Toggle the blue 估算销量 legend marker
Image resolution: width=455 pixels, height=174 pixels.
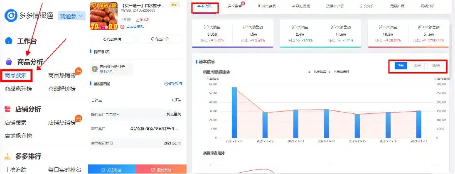pos(310,71)
